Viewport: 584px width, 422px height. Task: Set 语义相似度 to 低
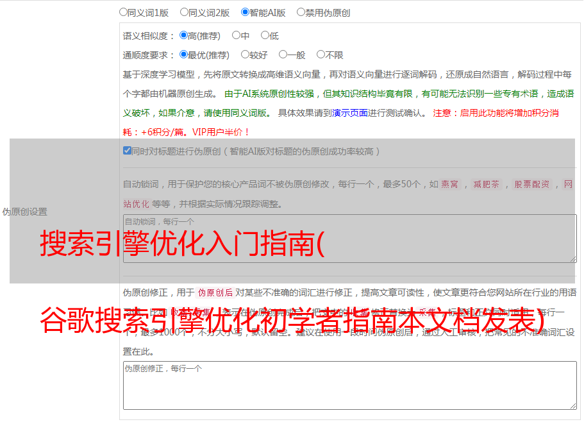tap(265, 35)
